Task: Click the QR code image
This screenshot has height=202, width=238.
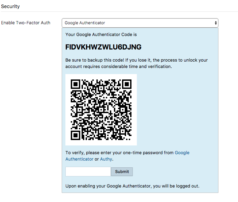Action: [101, 110]
